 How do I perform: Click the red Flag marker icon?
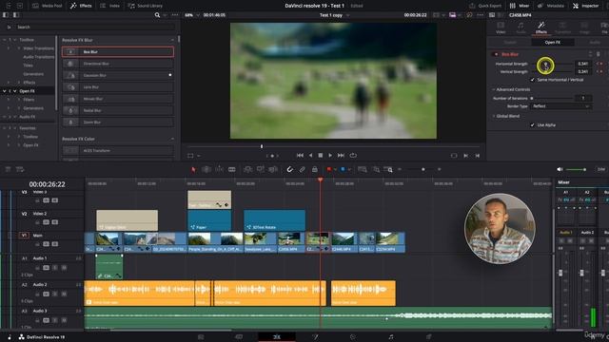[x=329, y=169]
